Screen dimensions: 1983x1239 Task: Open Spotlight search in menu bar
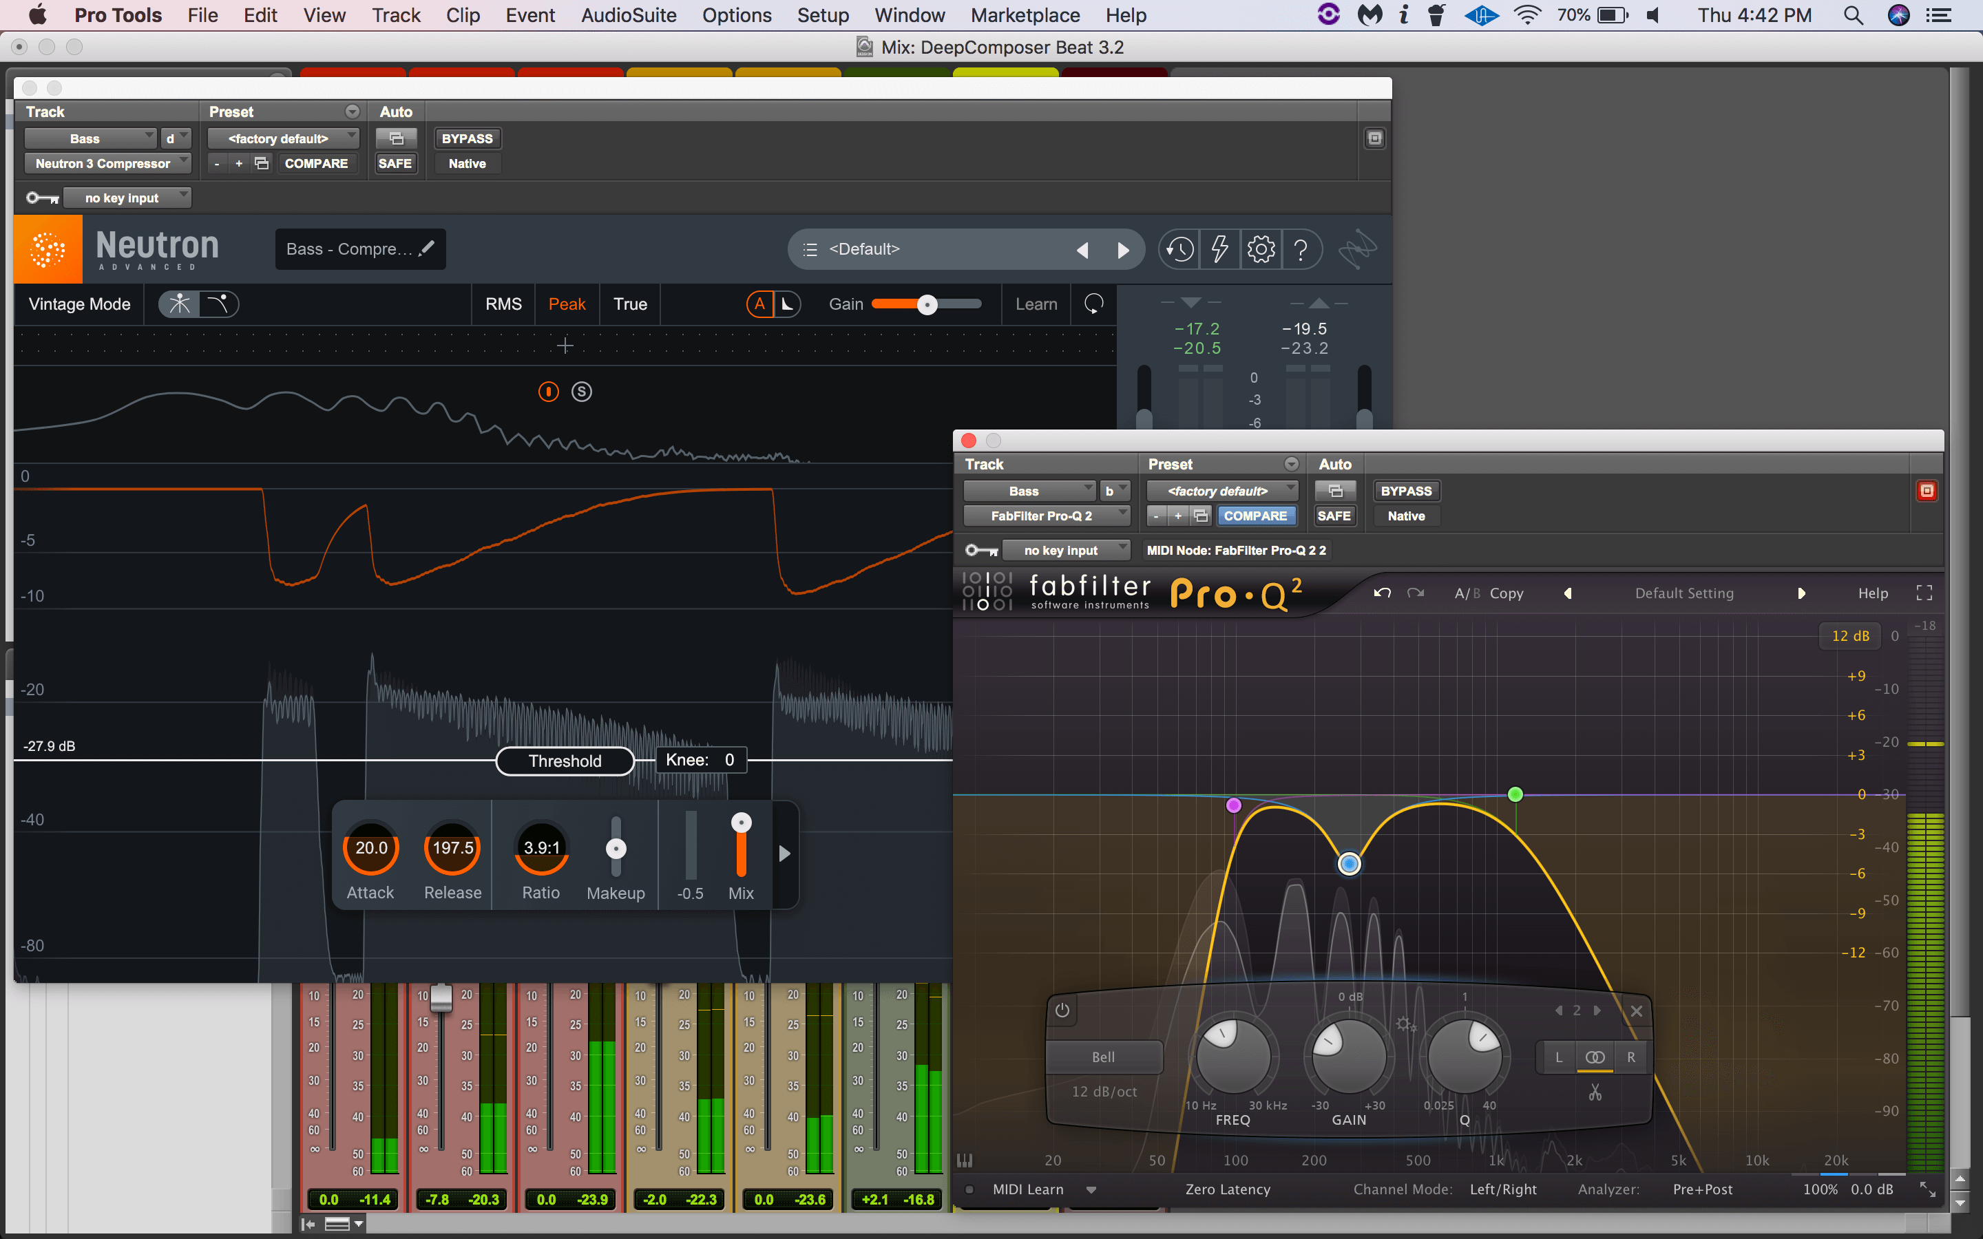click(1854, 14)
